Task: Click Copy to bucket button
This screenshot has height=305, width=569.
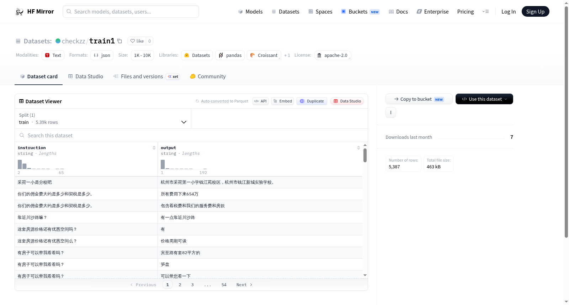Action: (x=419, y=99)
